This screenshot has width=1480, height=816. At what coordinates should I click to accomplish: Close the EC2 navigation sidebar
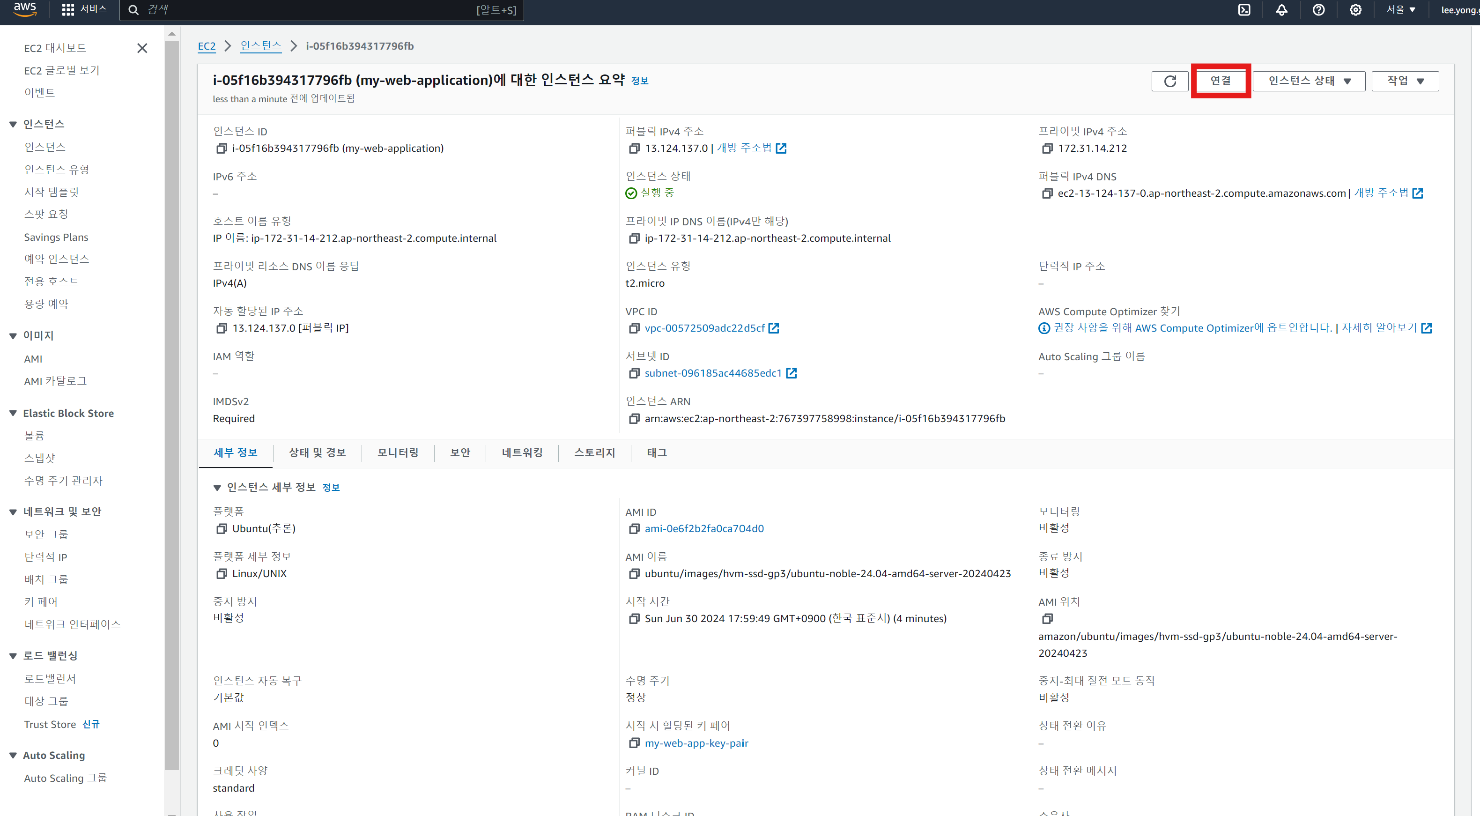[x=142, y=48]
